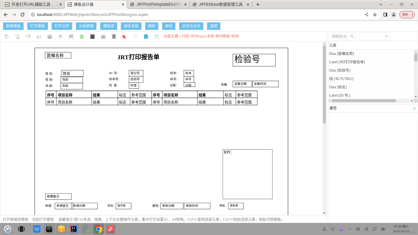Click the blank rectangle toolbar icon

(x=135, y=37)
